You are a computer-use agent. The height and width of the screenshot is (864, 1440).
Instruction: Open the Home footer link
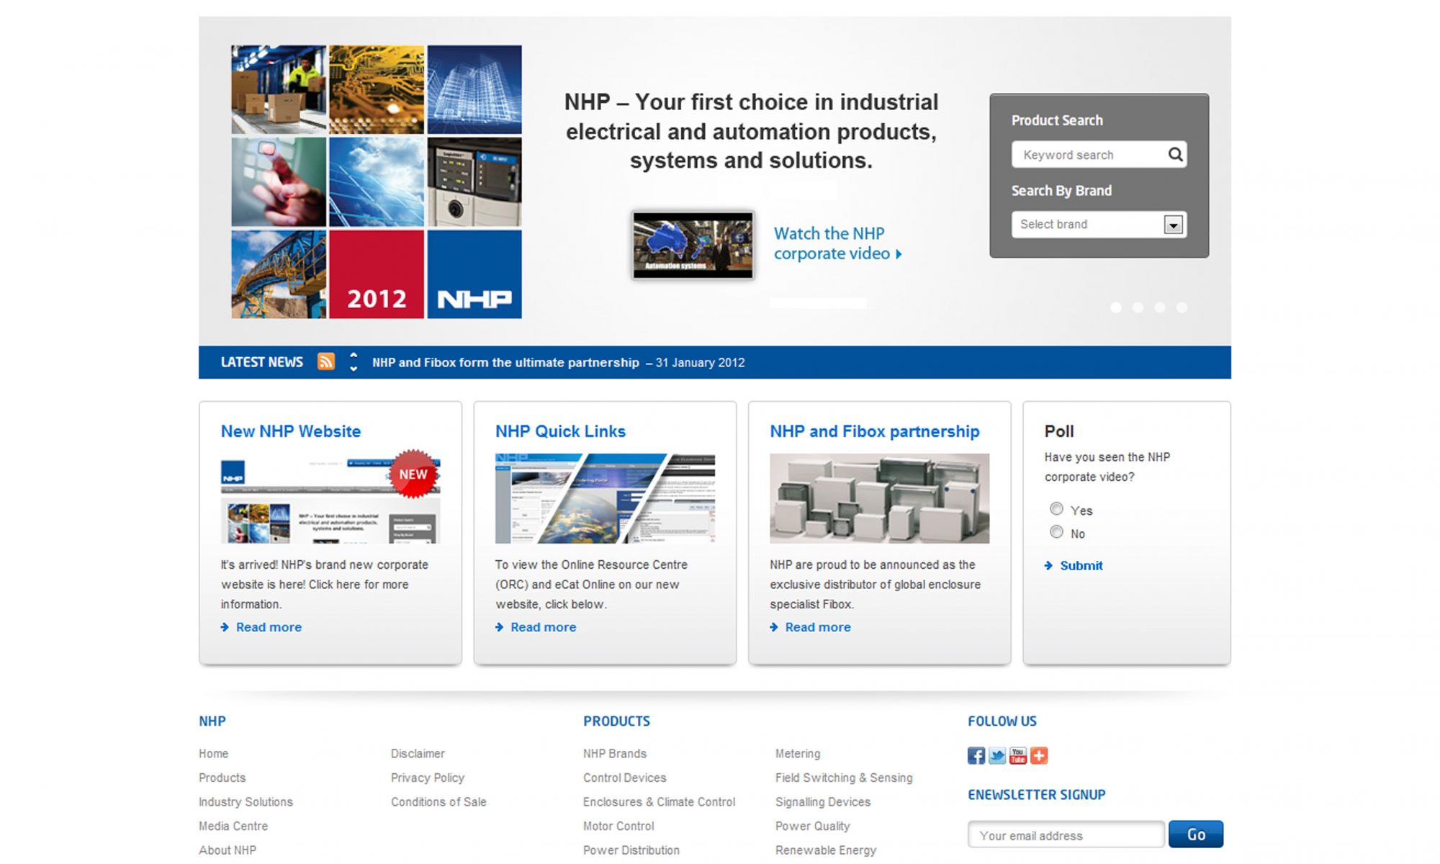pyautogui.click(x=213, y=754)
